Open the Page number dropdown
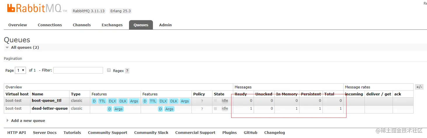Screen dimensions: 427x138 click(x=20, y=70)
